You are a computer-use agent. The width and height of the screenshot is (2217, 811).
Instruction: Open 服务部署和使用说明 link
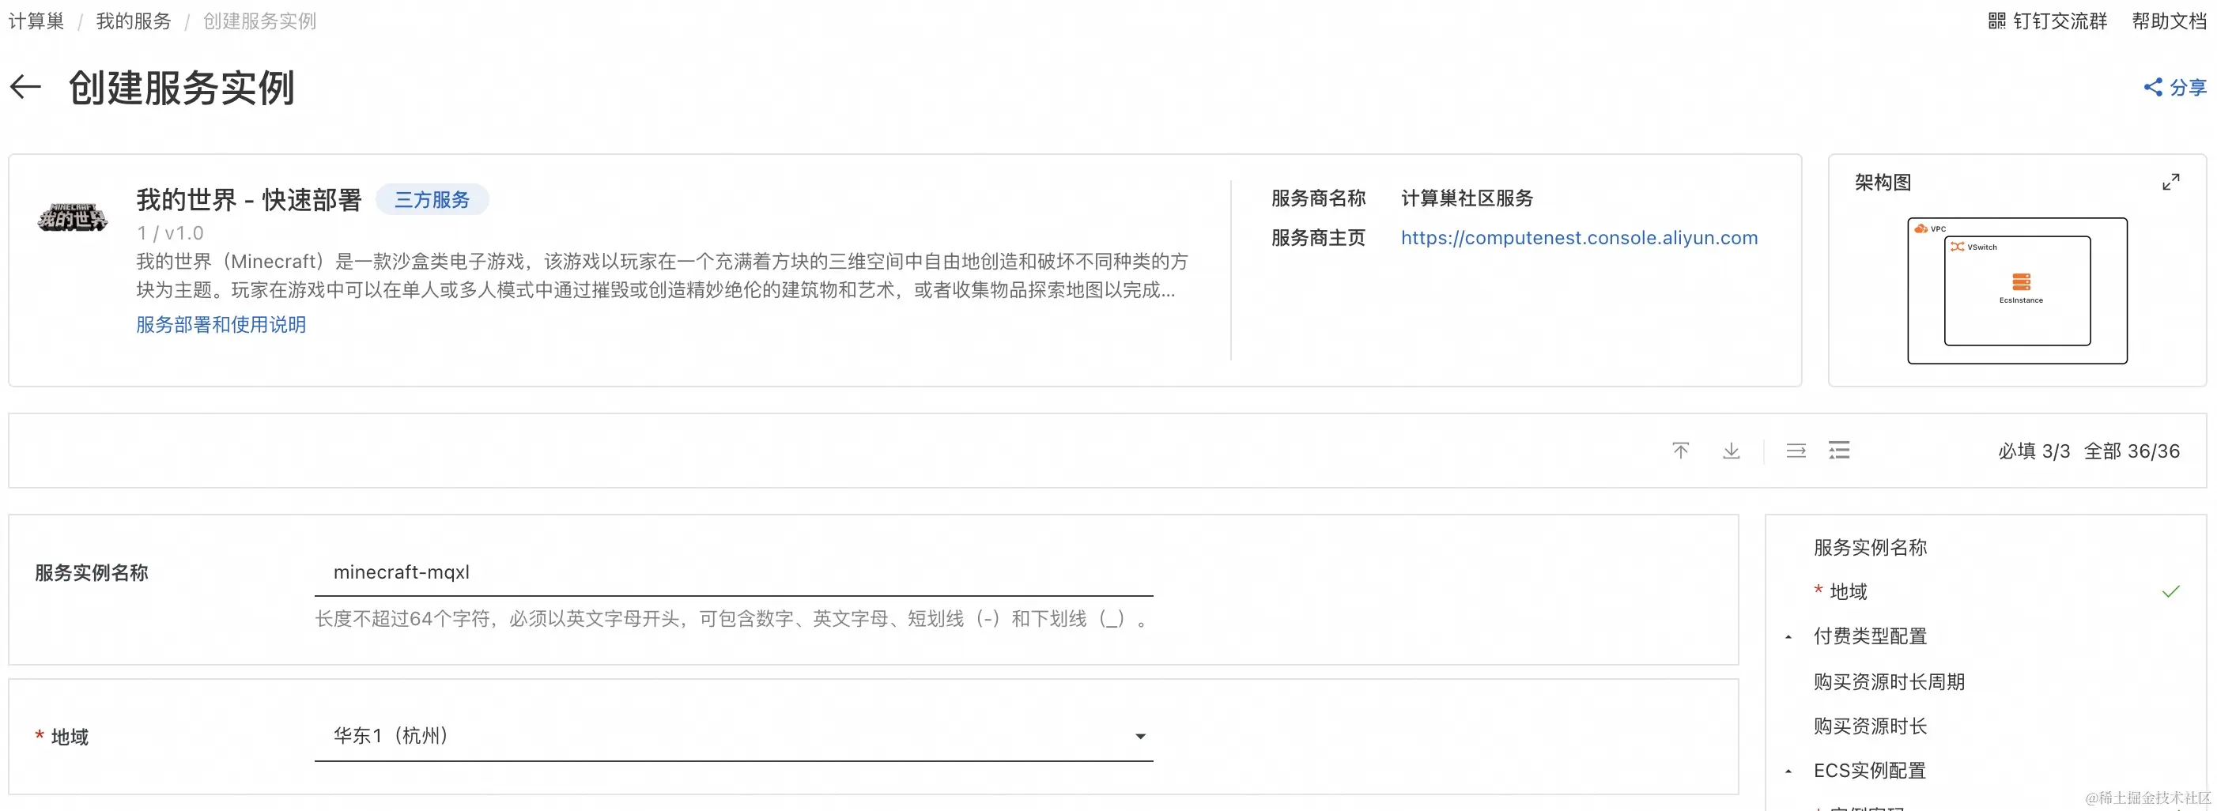point(221,324)
